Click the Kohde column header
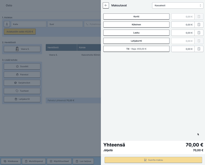The width and height of the screenshot is (205, 165). [x=89, y=47]
